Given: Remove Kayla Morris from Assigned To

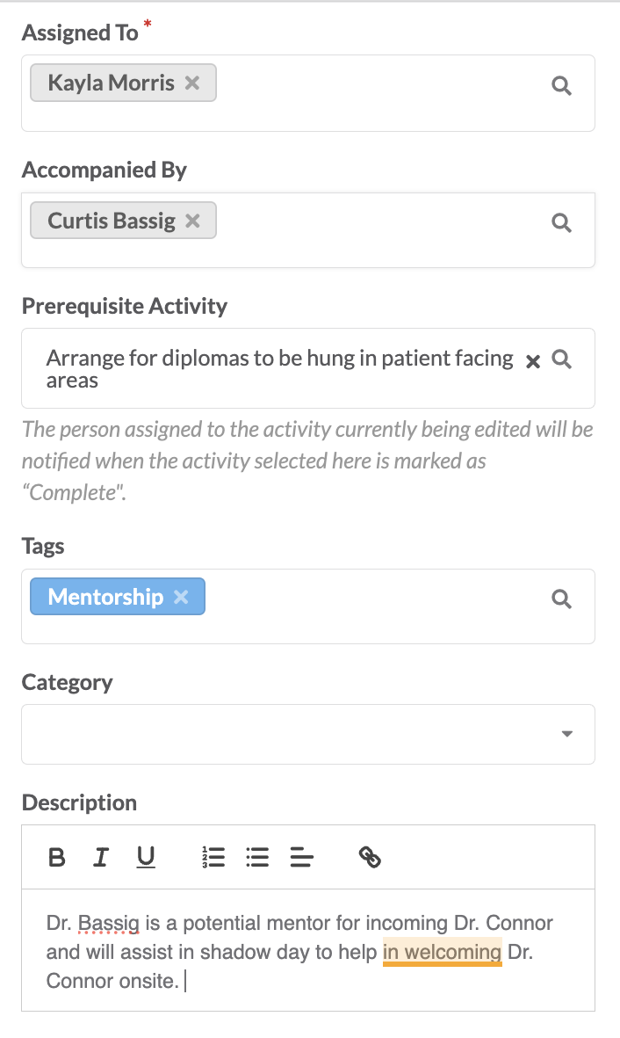Looking at the screenshot, I should [x=192, y=83].
